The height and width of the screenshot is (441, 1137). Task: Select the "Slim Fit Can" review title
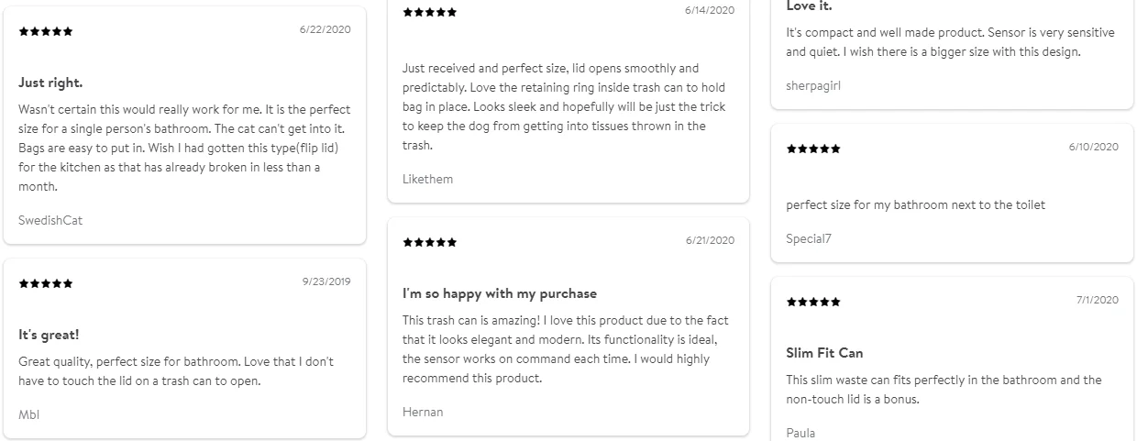[x=824, y=353]
